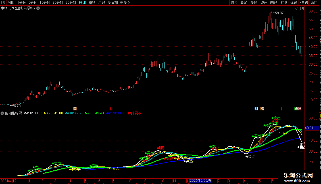This screenshot has width=321, height=184.
Task: Click the MA10: 38.05 label
Action: click(x=33, y=113)
